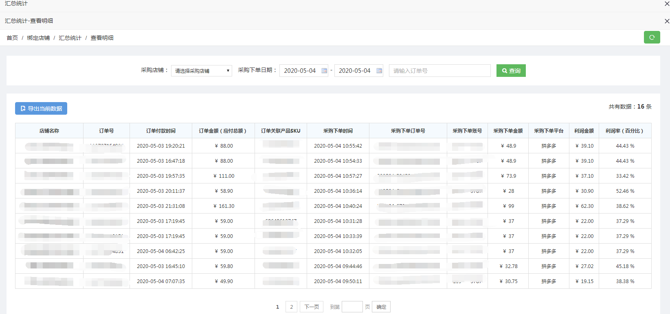Open 汇总统计 breadcrumb link
Viewport: 670px width, 314px height.
70,38
